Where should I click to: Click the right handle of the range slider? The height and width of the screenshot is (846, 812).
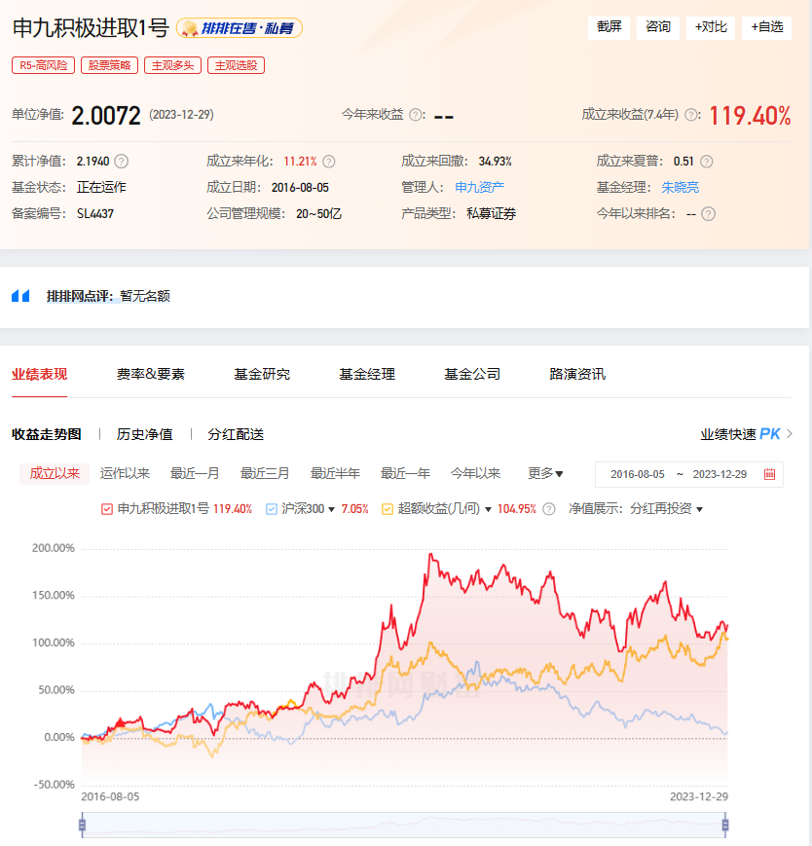pyautogui.click(x=725, y=825)
